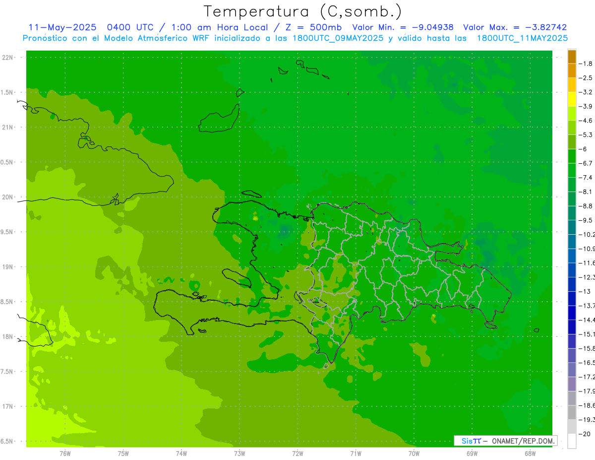Click the '21N' latitude label

[x=7, y=127]
